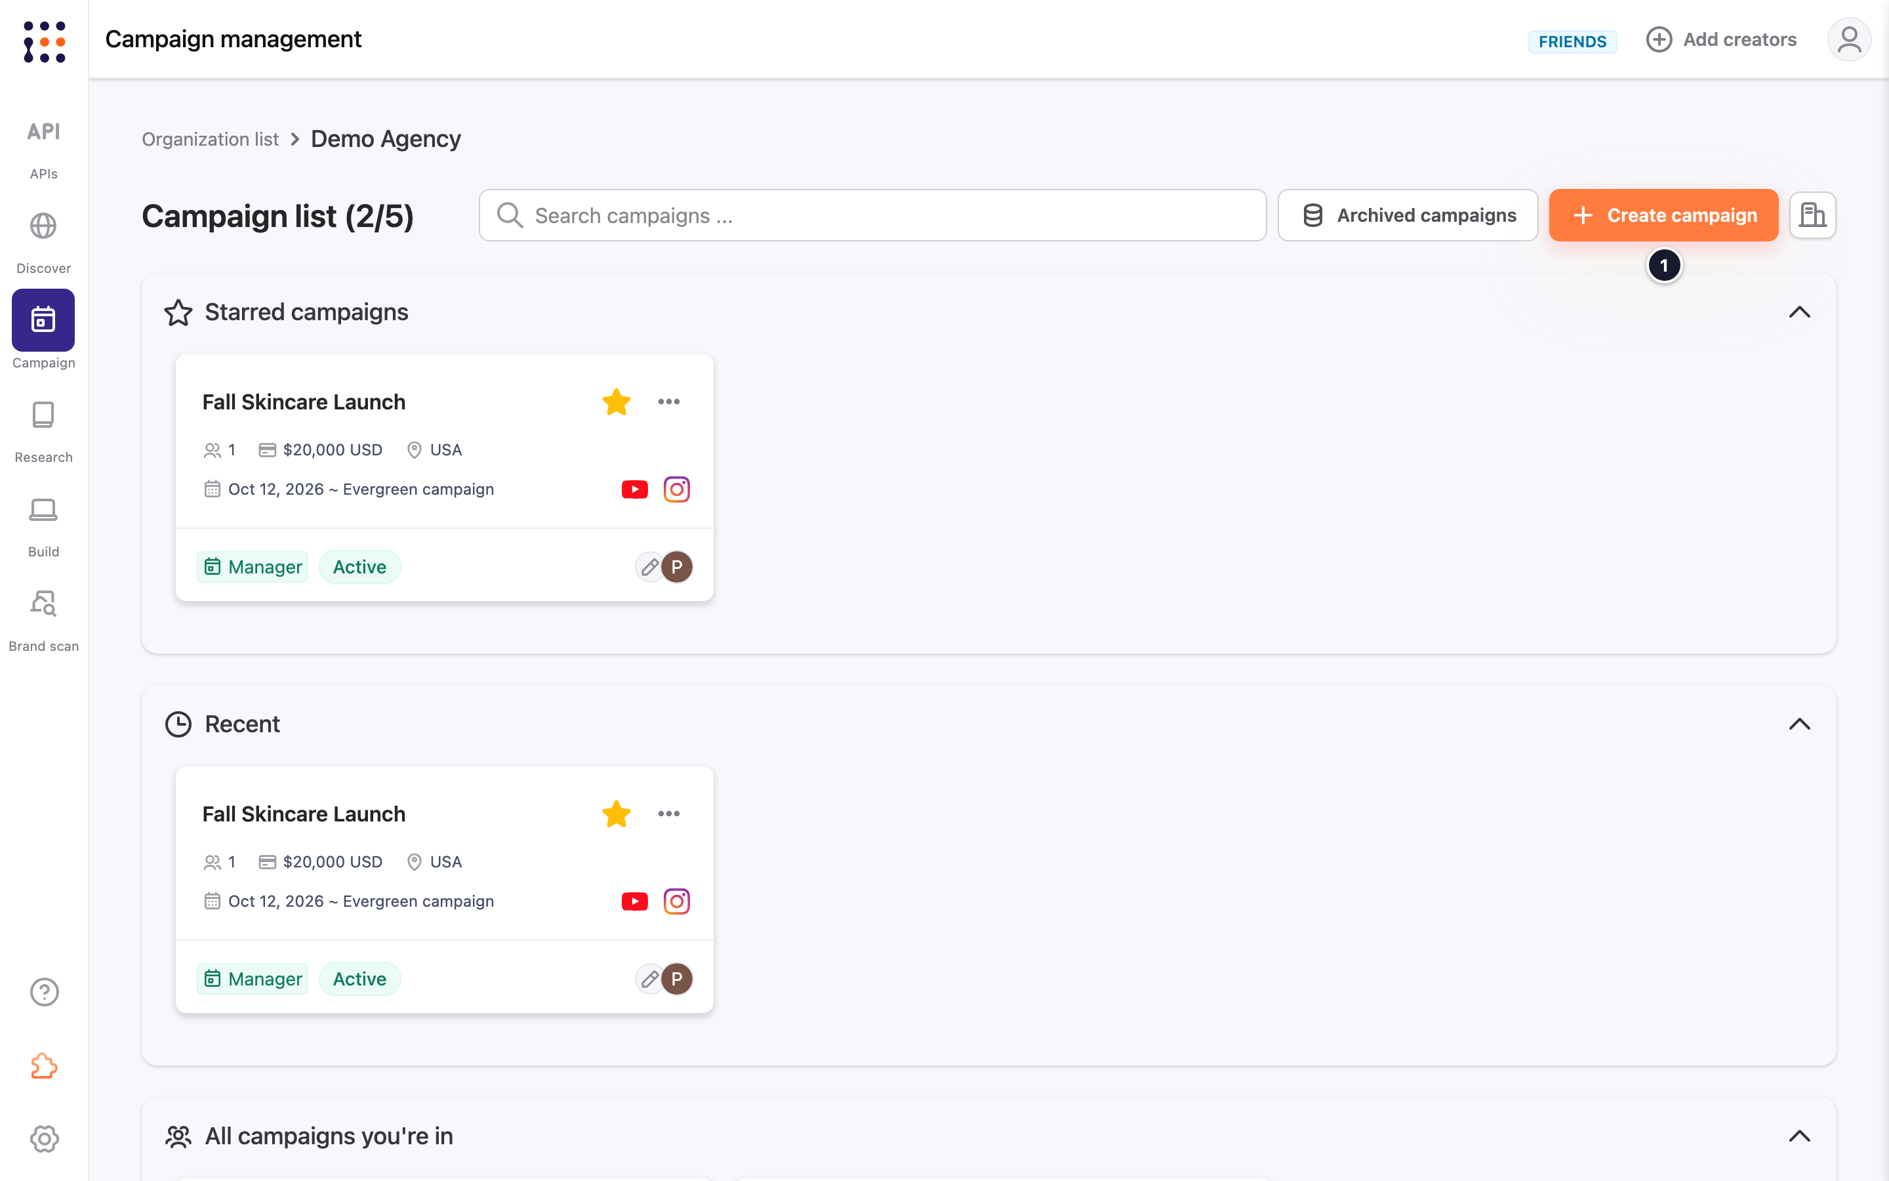Image resolution: width=1889 pixels, height=1181 pixels.
Task: Click Demo Agency breadcrumb text
Action: (x=386, y=139)
